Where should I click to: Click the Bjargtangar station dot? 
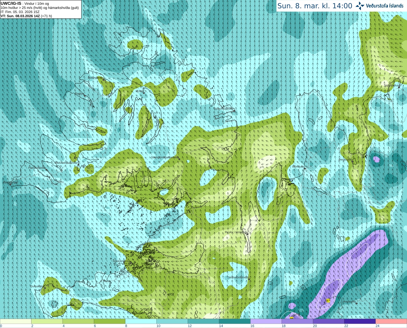click(10, 184)
